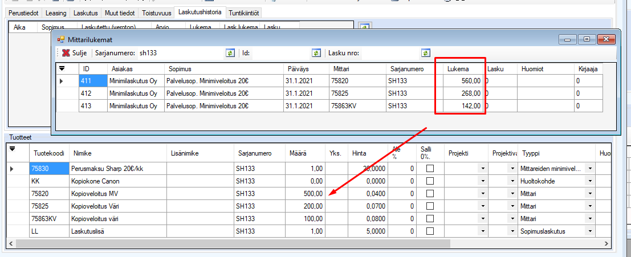
Task: Toggle Salli 0% checkbox for Perusmaksu Sharp row
Action: pyautogui.click(x=430, y=169)
